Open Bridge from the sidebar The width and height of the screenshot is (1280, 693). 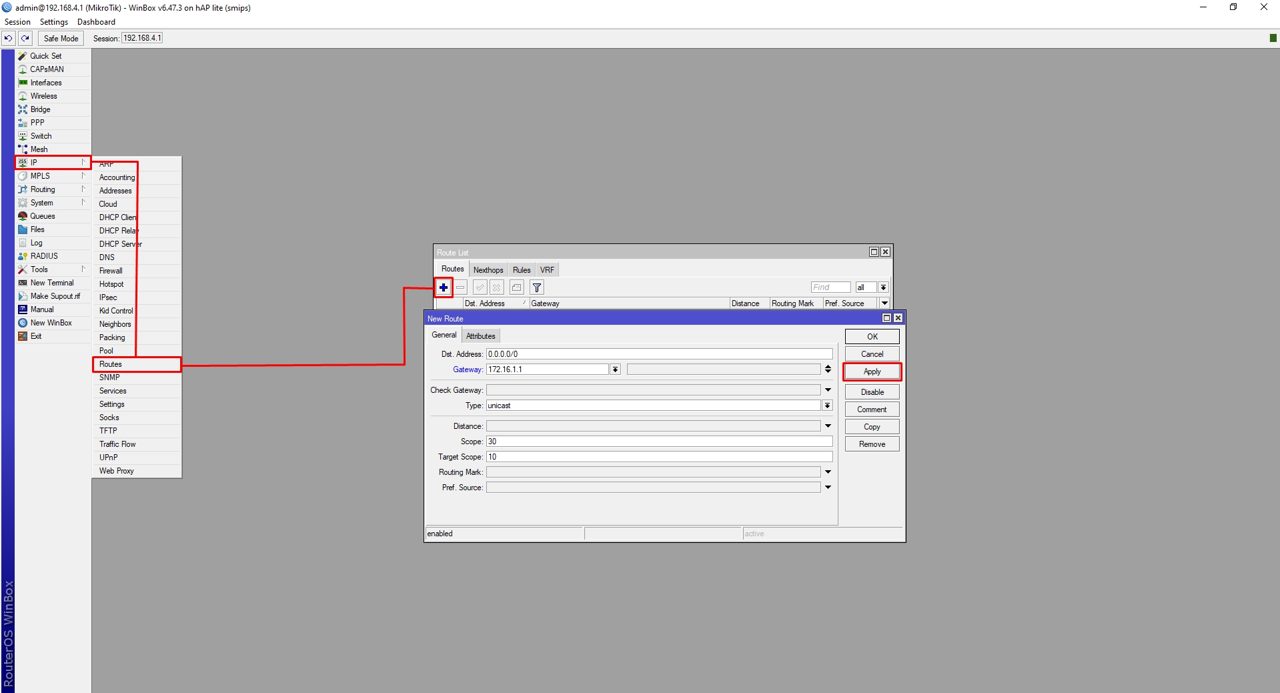pos(53,109)
